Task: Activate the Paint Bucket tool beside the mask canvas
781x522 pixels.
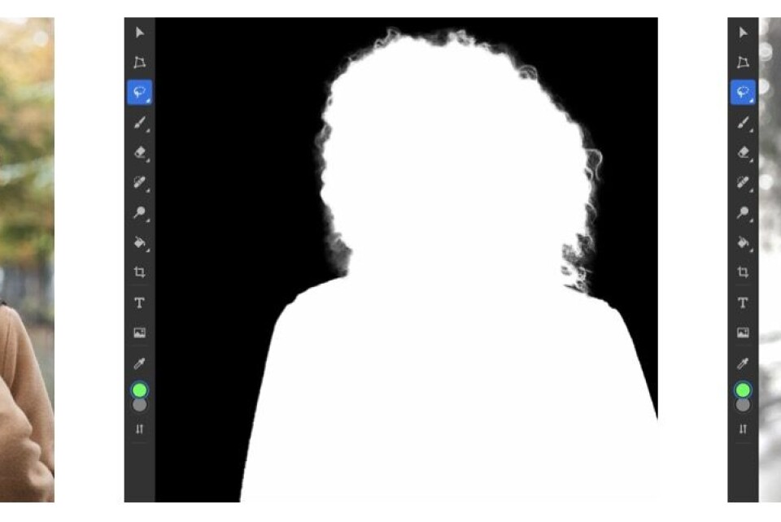Action: point(139,242)
